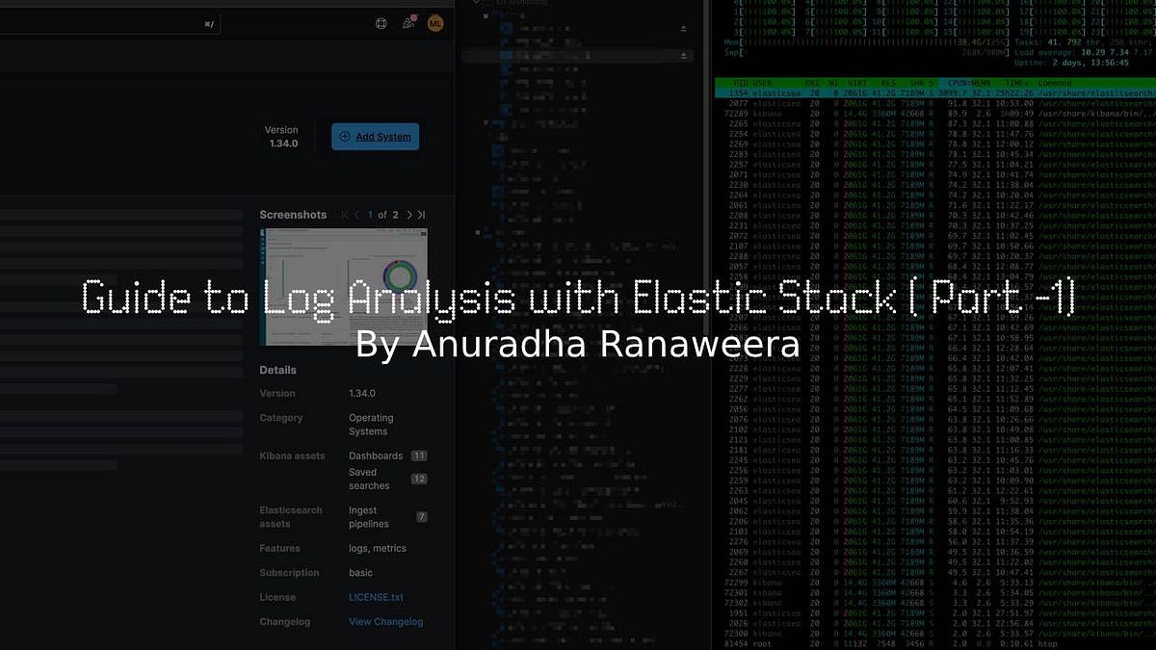Click the plus icon on Add System
The width and height of the screenshot is (1156, 650).
click(x=345, y=137)
